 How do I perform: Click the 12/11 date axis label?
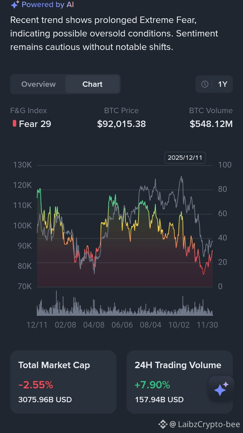coord(37,325)
